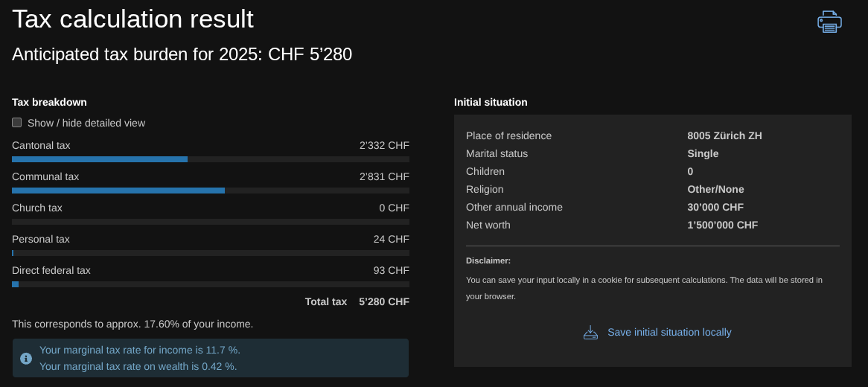Click the info icon beside marginal tax rate

[26, 359]
